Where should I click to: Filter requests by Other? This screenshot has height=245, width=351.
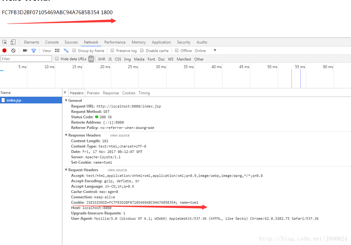coord(199,59)
